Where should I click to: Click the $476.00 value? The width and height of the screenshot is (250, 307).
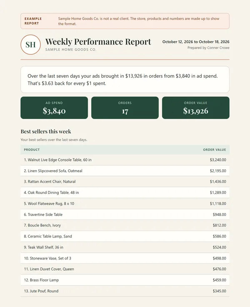220,269
